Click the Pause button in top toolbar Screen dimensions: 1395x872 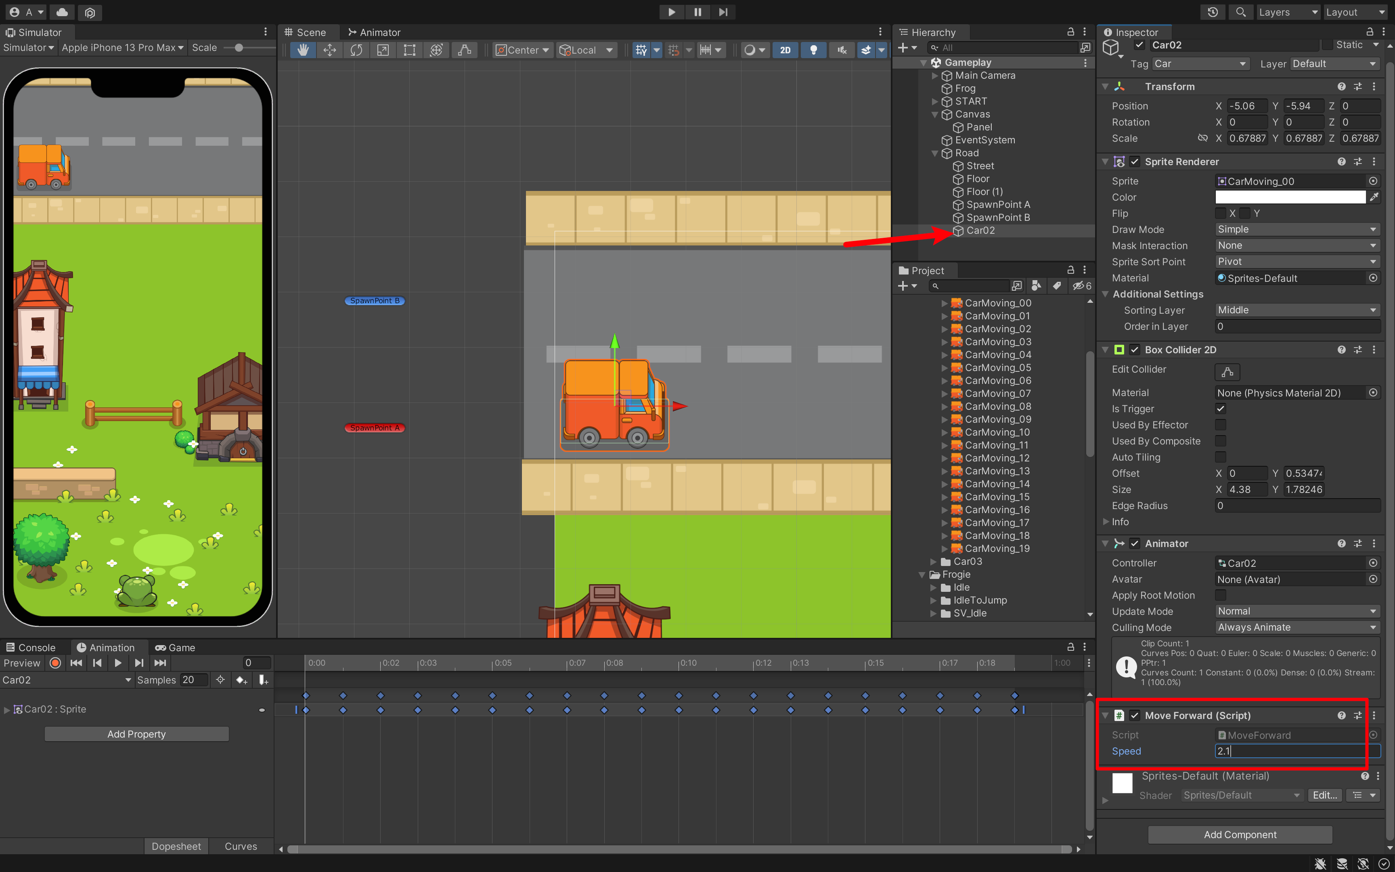coord(697,12)
